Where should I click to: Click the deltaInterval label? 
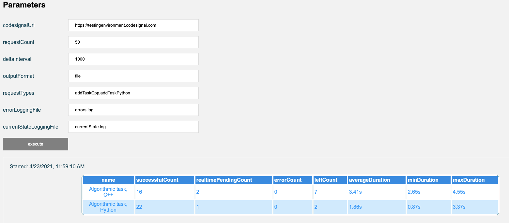click(x=17, y=59)
